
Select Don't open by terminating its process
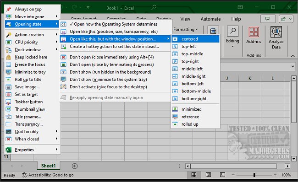[115, 64]
